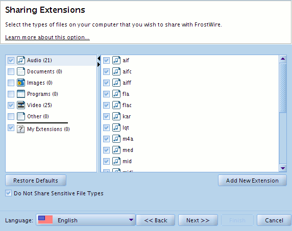Proceed with the Next >> button
The image size is (292, 231).
[198, 220]
